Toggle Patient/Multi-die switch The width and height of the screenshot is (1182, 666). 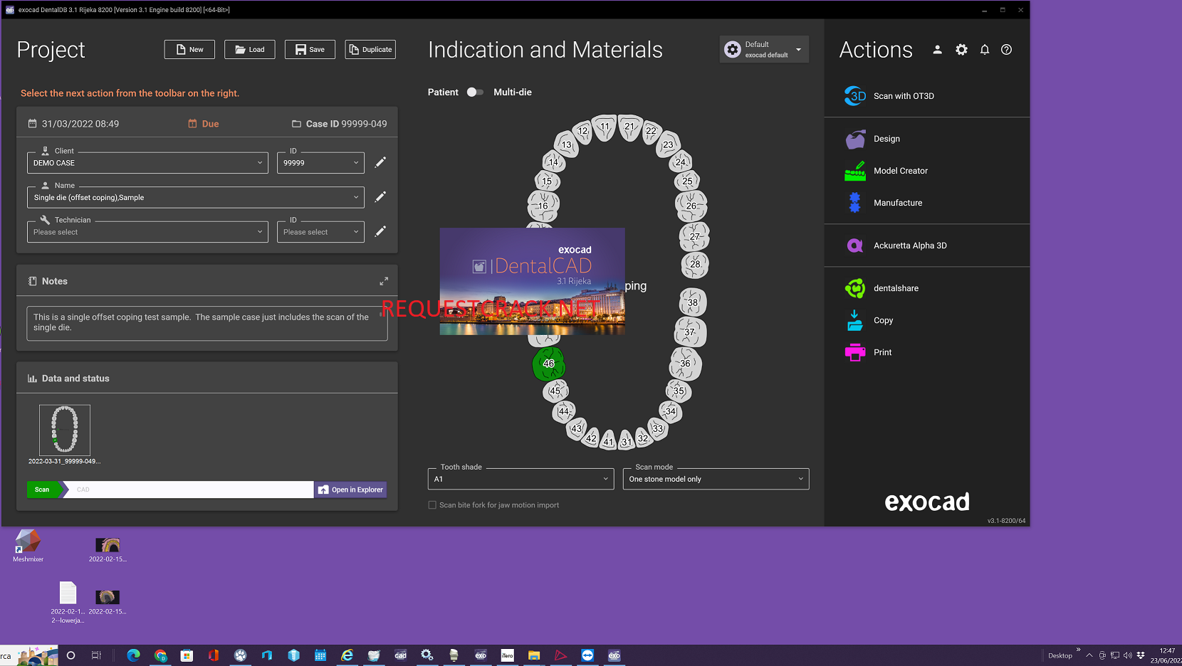475,92
